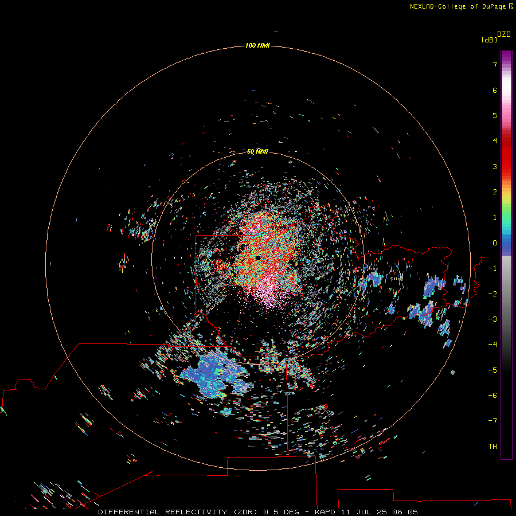Click the TH threshold label on the scale

coord(492,447)
